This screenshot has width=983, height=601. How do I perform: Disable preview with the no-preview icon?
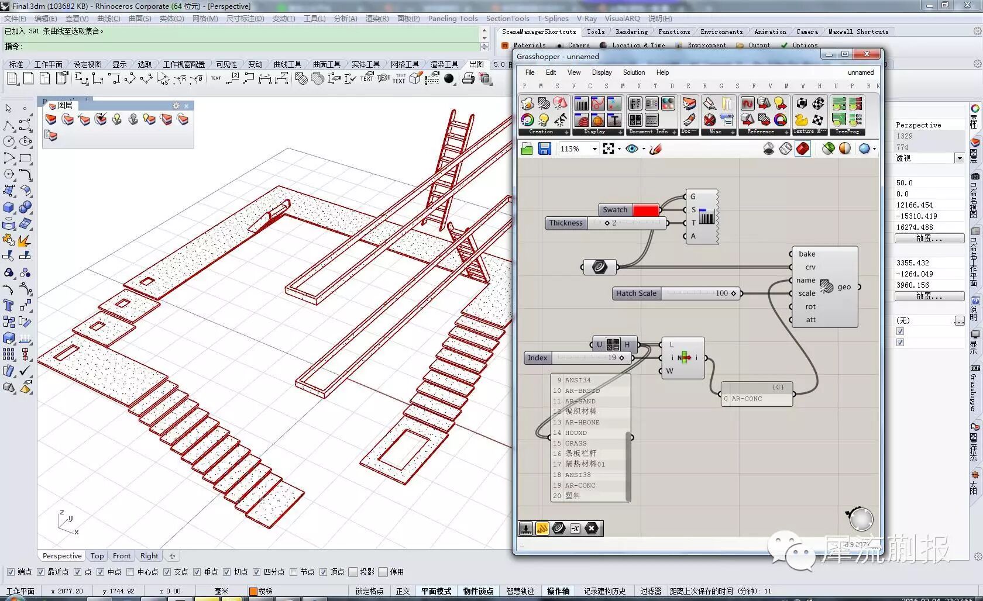[769, 149]
